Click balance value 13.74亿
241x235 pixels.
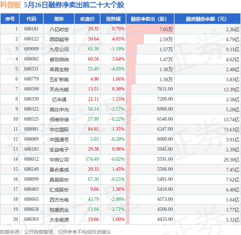point(231,120)
